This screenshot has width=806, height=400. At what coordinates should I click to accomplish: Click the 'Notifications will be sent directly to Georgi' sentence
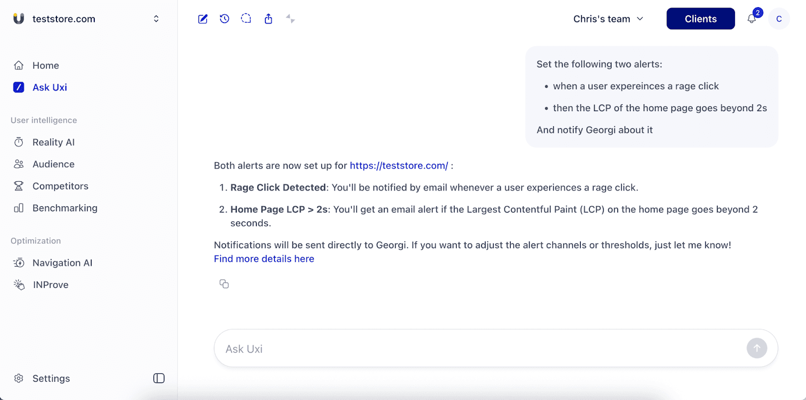tap(310, 245)
